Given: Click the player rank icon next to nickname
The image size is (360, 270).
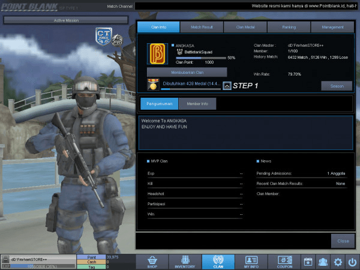Looking at the screenshot, I should (x=5, y=259).
